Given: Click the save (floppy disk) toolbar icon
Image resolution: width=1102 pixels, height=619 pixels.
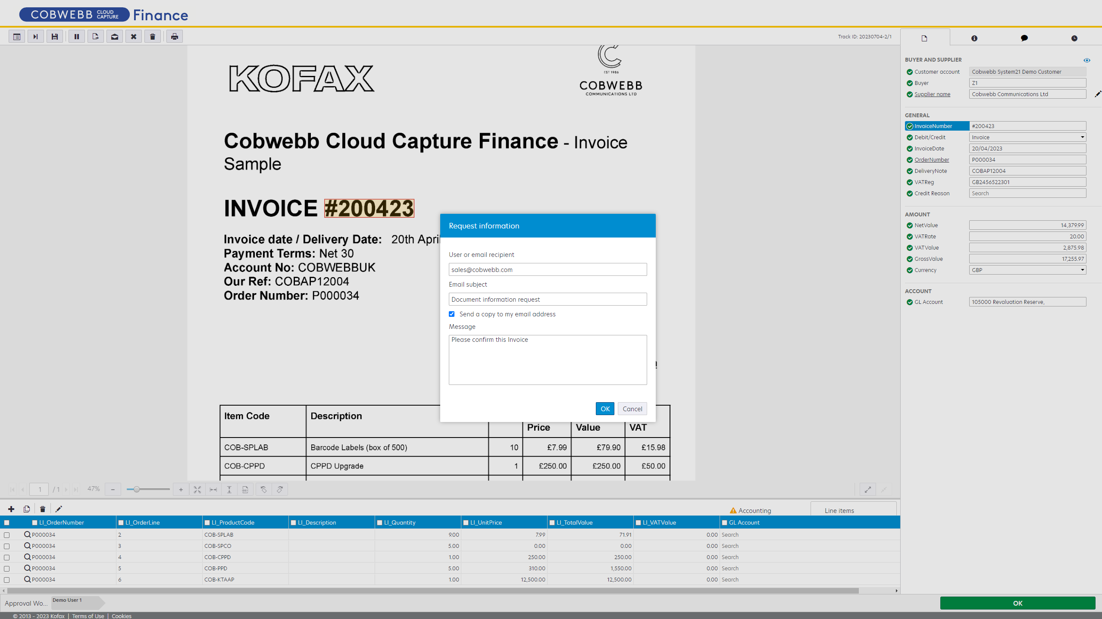Looking at the screenshot, I should point(55,37).
